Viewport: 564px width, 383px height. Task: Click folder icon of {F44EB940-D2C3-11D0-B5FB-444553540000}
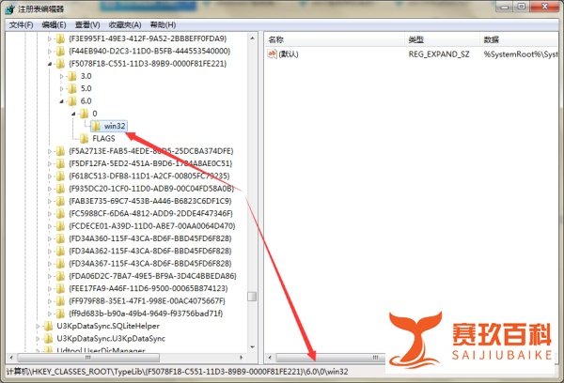tap(60, 51)
